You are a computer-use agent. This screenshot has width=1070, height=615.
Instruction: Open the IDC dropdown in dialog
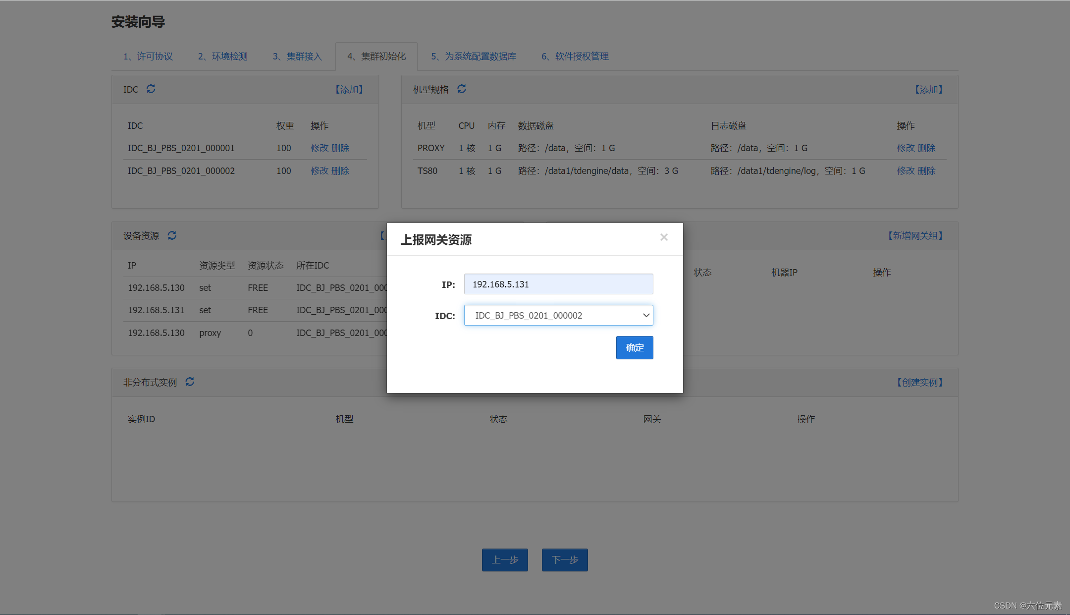pyautogui.click(x=558, y=315)
